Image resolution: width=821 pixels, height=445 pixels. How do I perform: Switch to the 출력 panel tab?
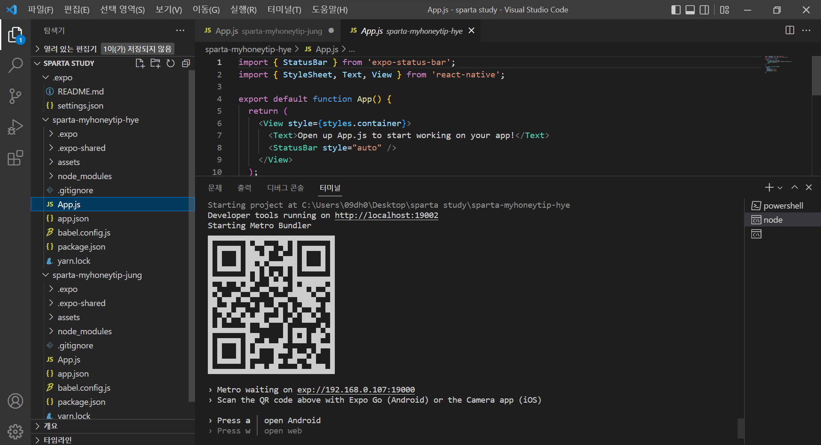[x=245, y=188]
